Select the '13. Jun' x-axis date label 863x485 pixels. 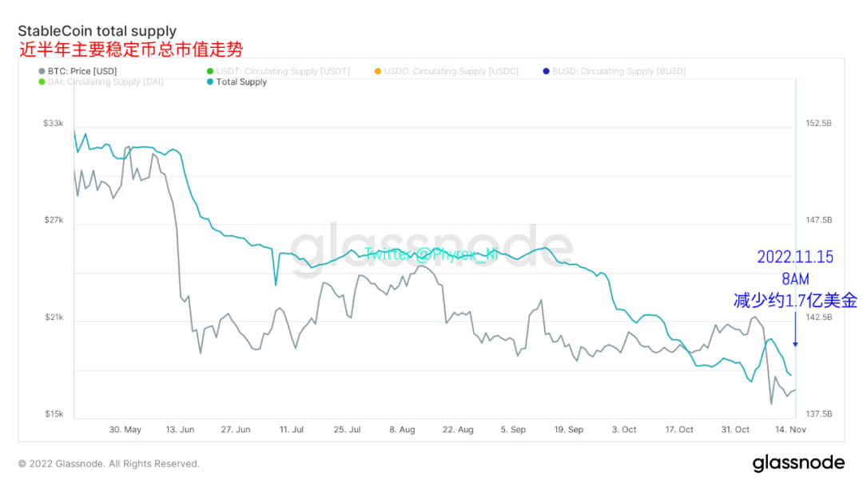(181, 430)
